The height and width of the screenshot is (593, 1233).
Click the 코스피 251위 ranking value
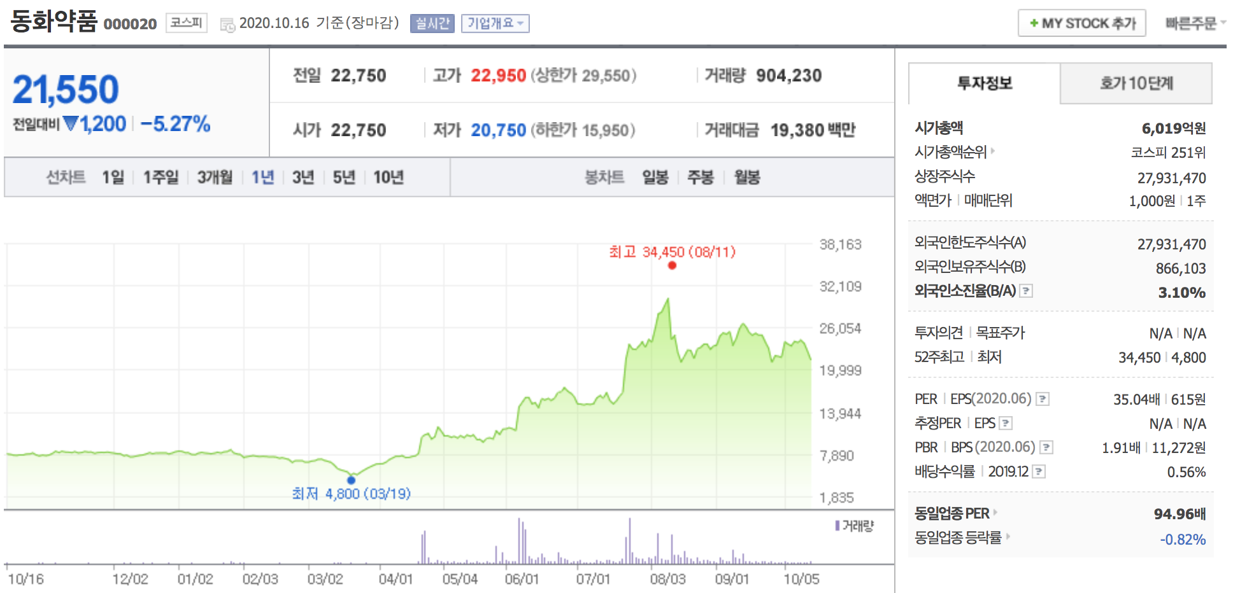tap(1168, 153)
